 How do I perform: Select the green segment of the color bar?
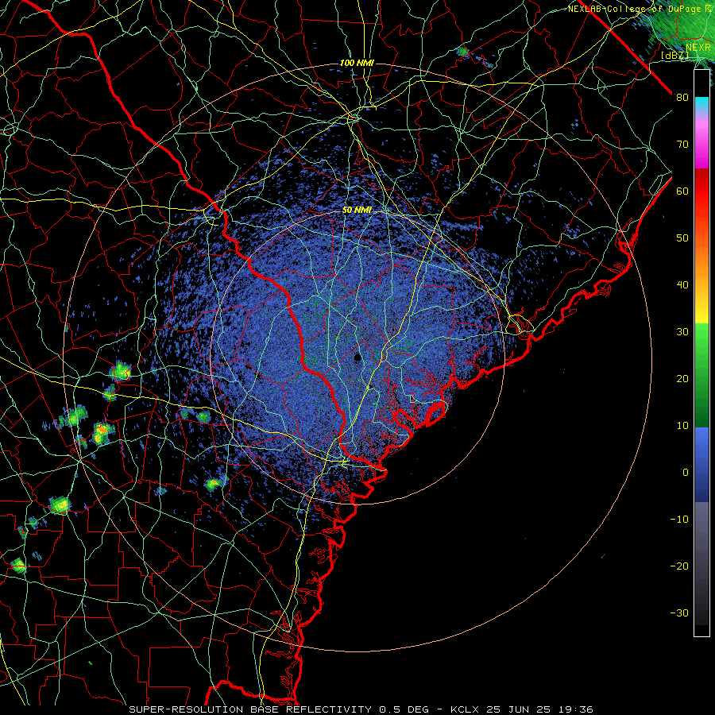(701, 375)
